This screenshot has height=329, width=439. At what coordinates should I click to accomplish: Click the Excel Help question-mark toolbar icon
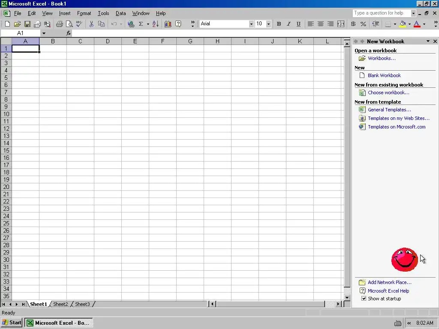click(178, 24)
